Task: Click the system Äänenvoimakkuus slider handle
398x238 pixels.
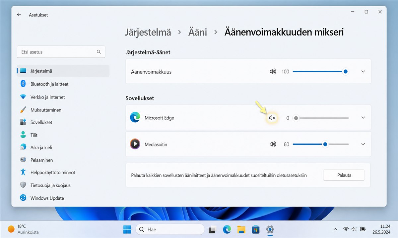Action: [x=346, y=71]
